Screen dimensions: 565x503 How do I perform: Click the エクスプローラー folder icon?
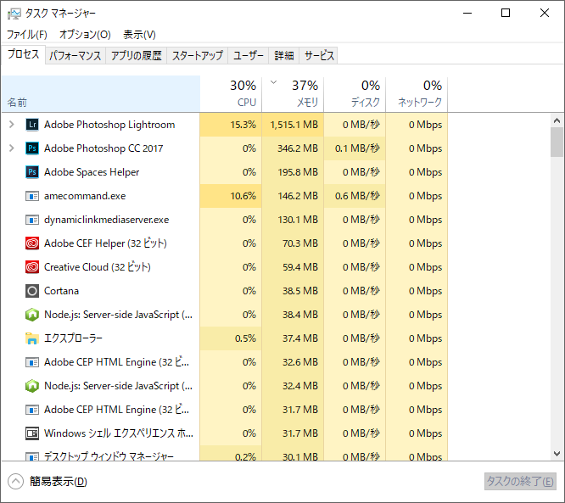coord(32,338)
